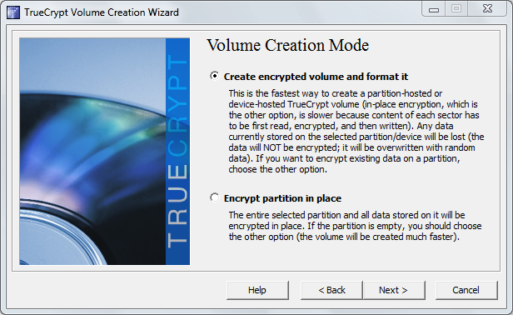Minimize the Volume Creation Wizard window

(434, 9)
